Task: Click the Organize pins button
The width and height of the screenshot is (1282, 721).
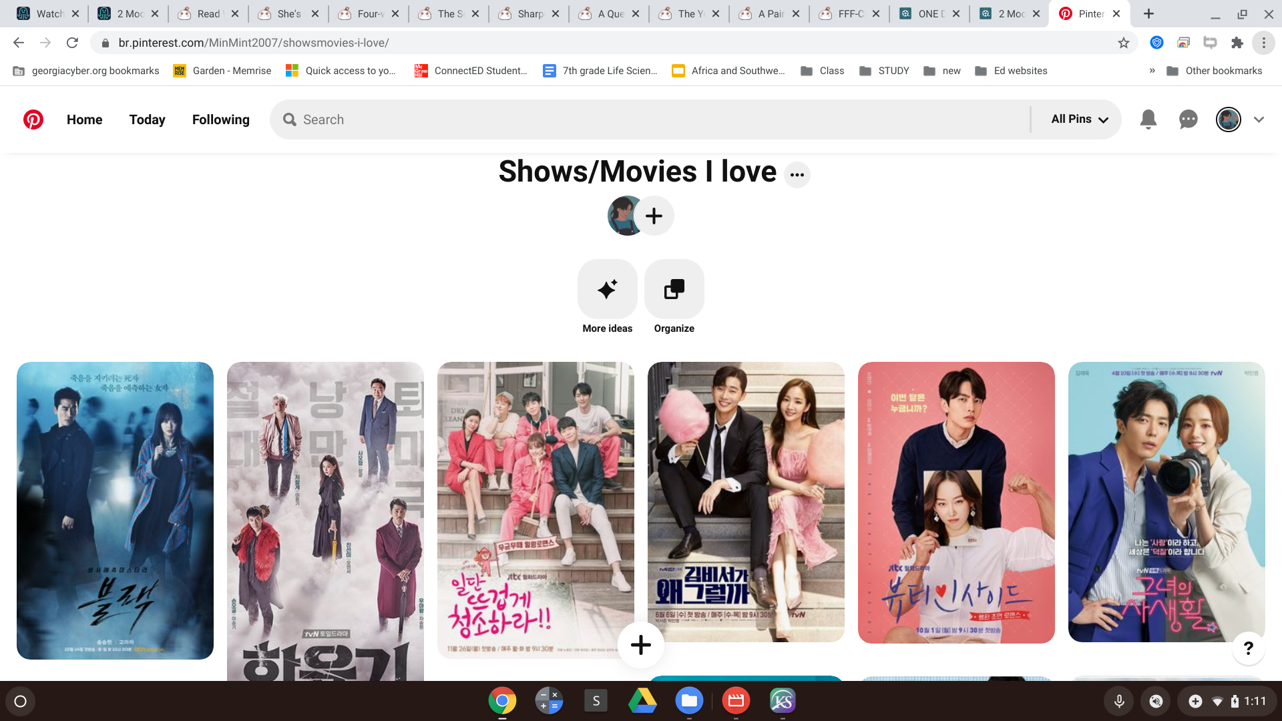Action: coord(674,289)
